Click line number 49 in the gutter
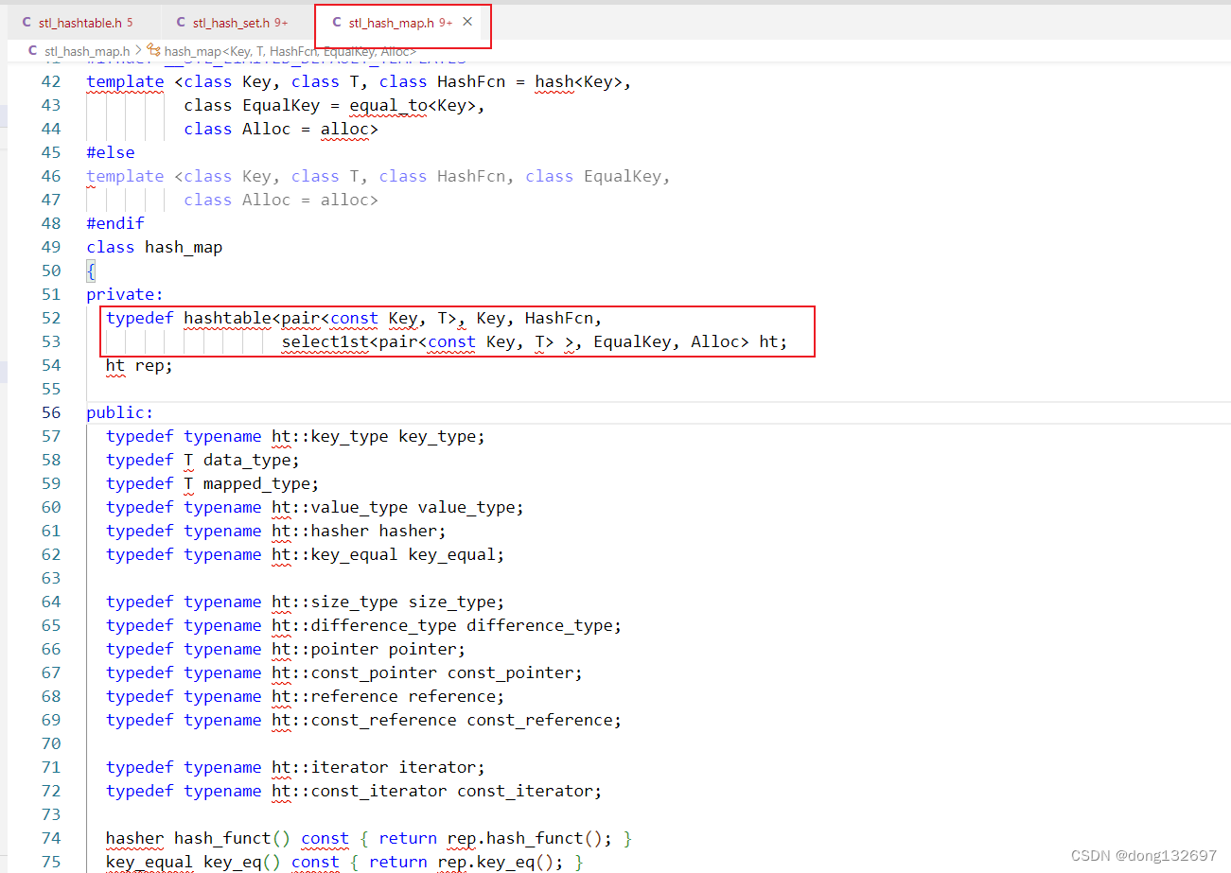This screenshot has width=1231, height=873. point(51,247)
